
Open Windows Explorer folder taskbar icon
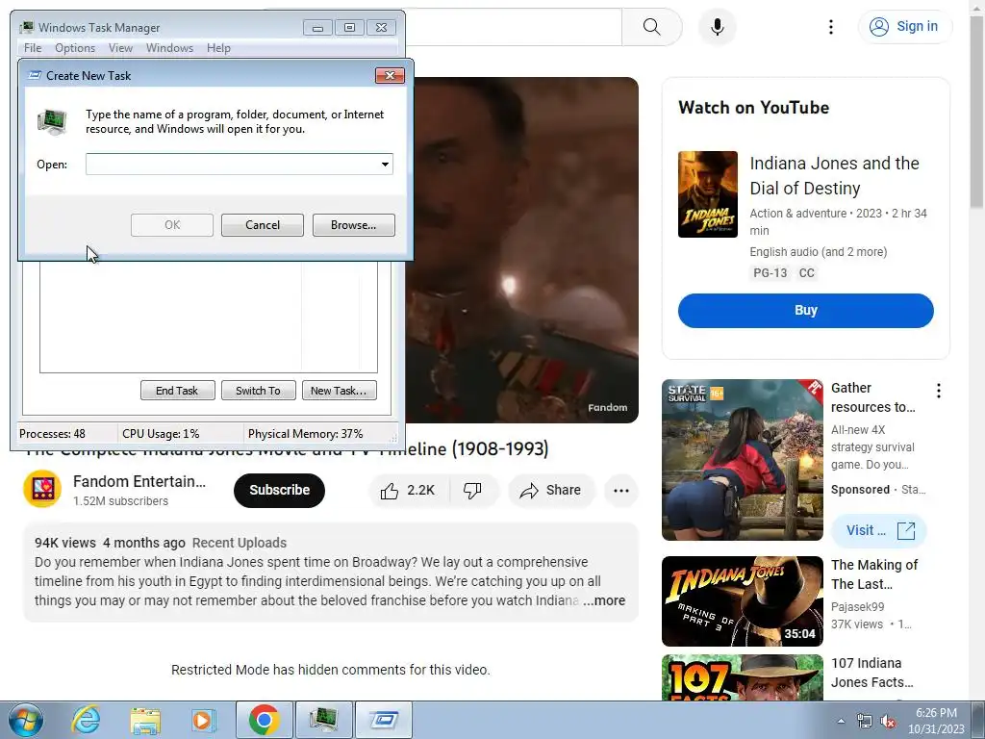(x=145, y=720)
